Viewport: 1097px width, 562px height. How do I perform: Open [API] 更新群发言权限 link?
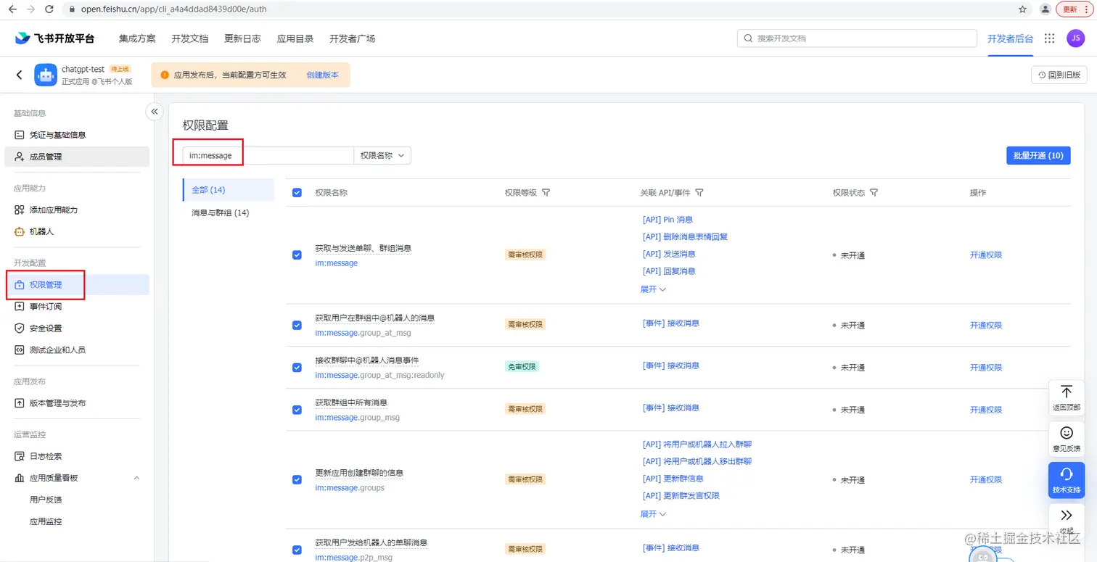pos(681,496)
